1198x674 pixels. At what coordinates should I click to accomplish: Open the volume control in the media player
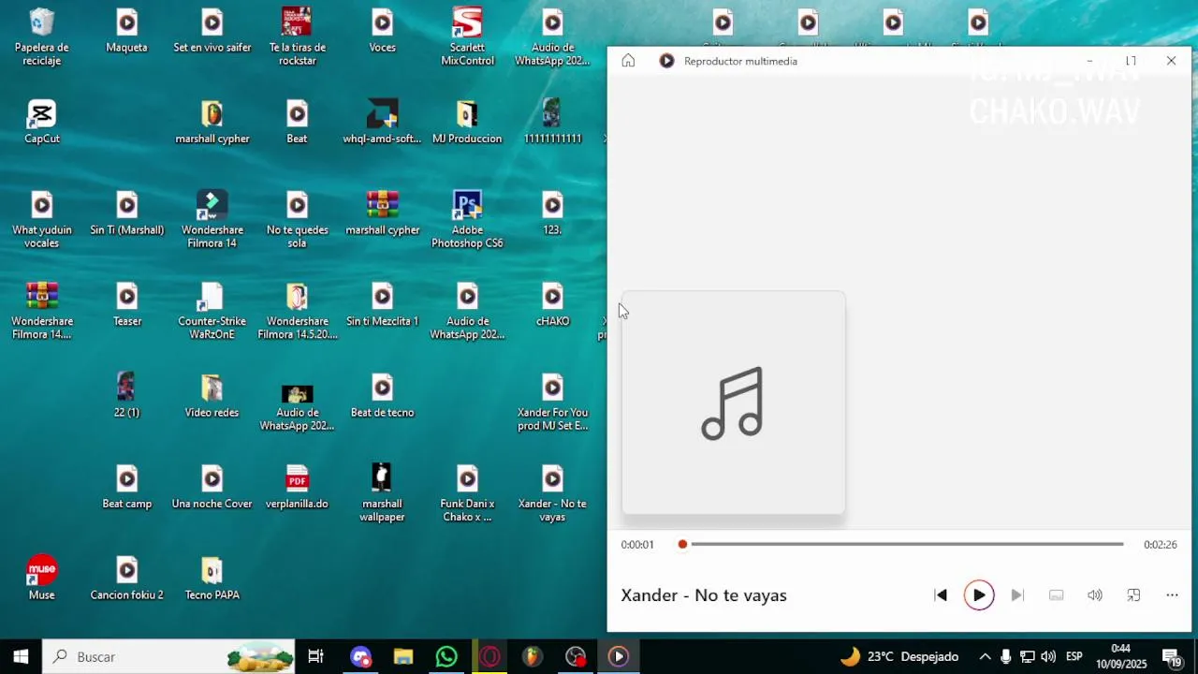1095,595
